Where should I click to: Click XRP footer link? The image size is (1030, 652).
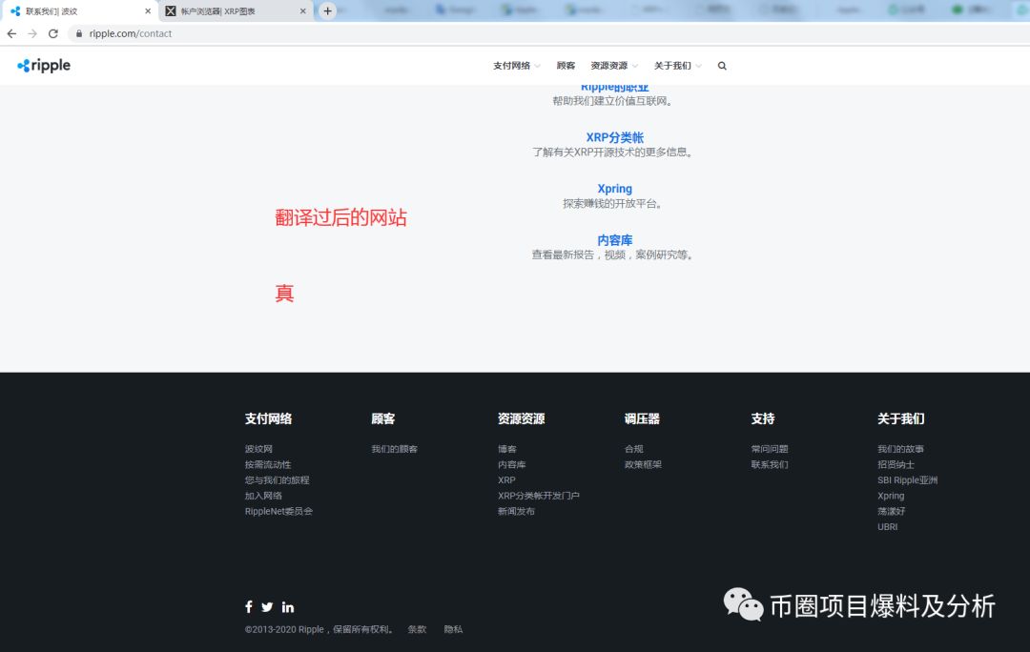click(x=507, y=480)
